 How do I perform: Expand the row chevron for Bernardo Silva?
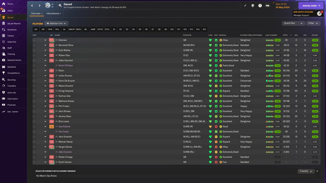45,45
